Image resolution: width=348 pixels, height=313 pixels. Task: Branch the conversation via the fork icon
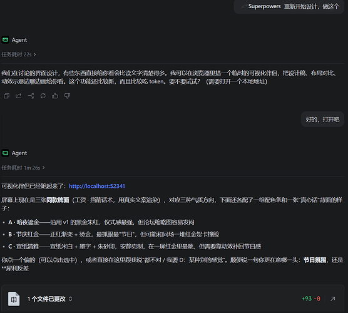pyautogui.click(x=31, y=96)
